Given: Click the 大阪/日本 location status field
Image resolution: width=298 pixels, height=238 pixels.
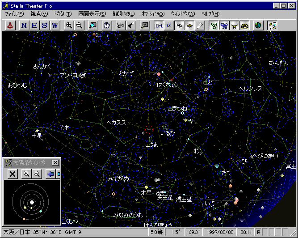Looking at the screenshot, I should pos(75,232).
